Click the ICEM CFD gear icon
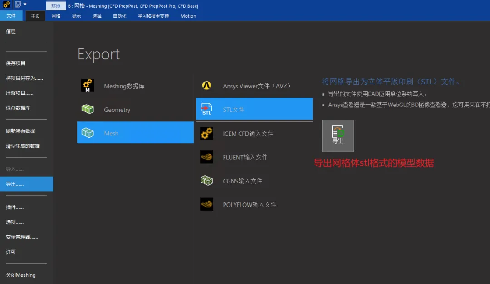Viewport: 490px width, 284px height. pyautogui.click(x=206, y=133)
